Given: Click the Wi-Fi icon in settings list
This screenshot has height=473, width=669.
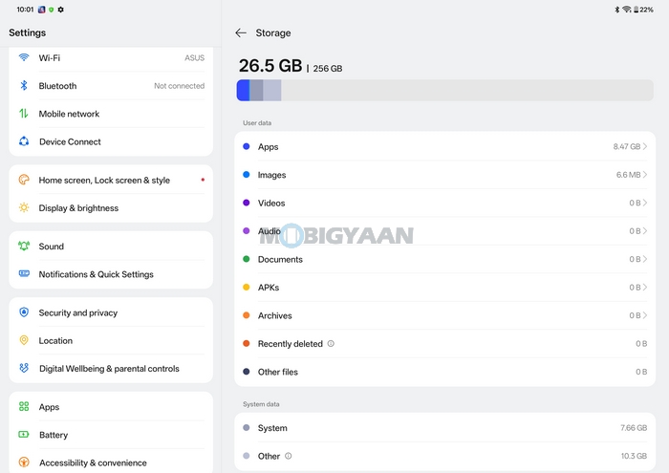Looking at the screenshot, I should (x=24, y=57).
